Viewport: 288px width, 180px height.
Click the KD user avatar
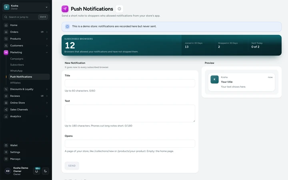8,171
